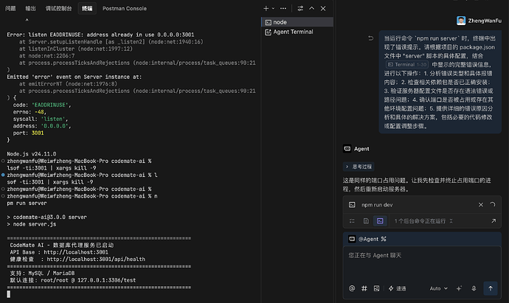509x303 pixels.
Task: Open the Postman Console tab
Action: click(x=125, y=8)
